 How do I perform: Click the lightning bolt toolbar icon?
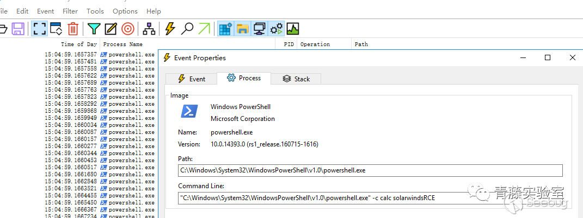170,29
